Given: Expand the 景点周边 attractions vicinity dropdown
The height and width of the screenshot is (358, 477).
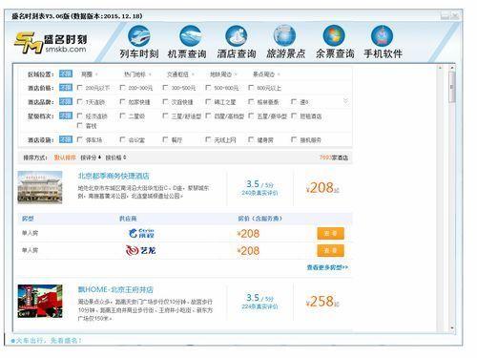Looking at the screenshot, I should click(266, 74).
